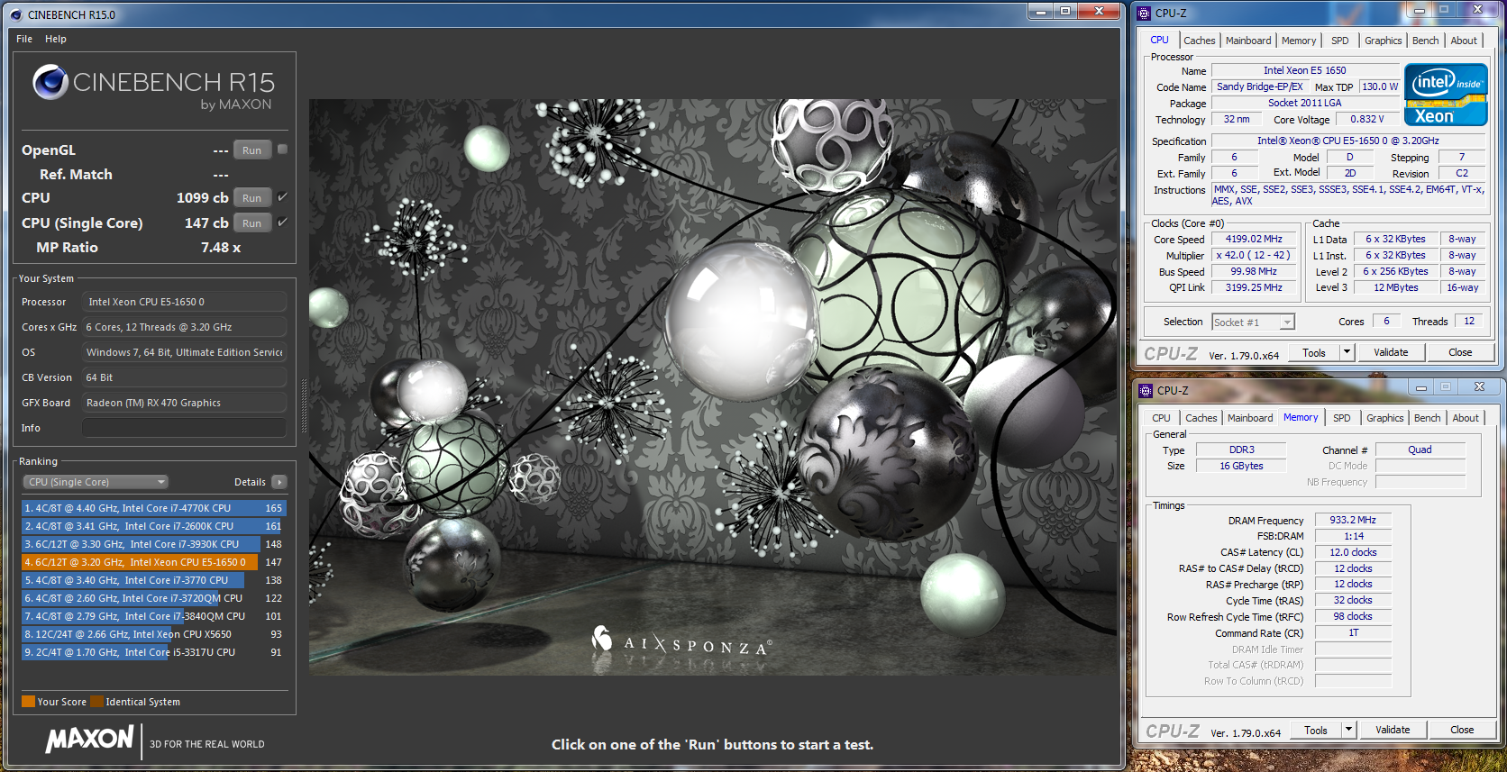1507x772 pixels.
Task: Switch to the Caches tab in the top CPU-Z window
Action: pyautogui.click(x=1199, y=41)
